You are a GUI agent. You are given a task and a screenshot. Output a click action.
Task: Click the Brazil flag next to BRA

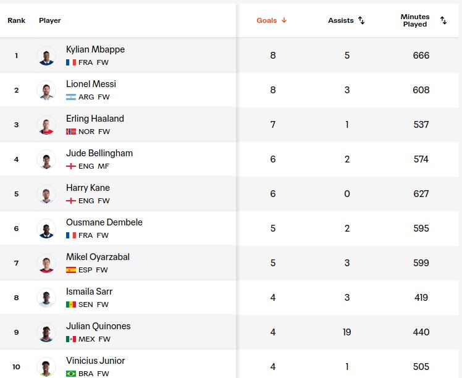(x=71, y=374)
